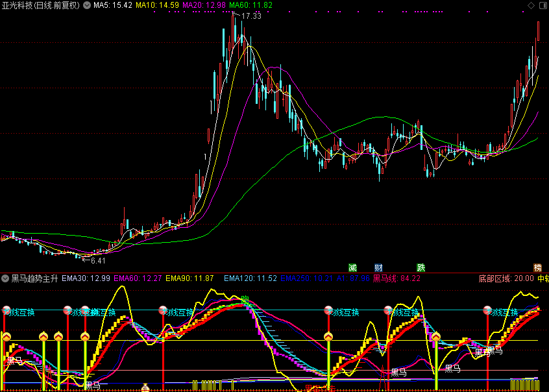
Task: Click the money bag icon at indicator bottom
Action: (x=145, y=388)
